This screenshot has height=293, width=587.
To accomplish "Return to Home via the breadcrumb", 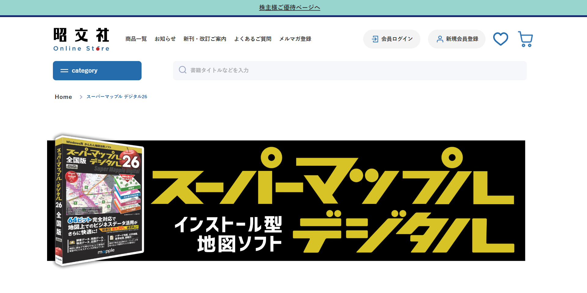I will click(x=63, y=97).
